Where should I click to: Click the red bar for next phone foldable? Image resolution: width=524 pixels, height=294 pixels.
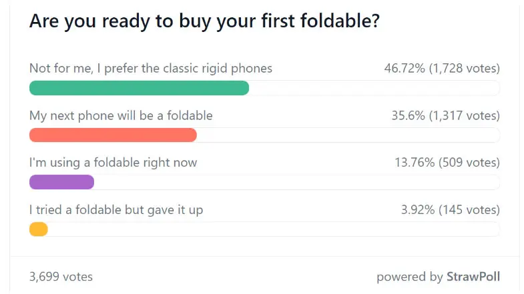[113, 135]
